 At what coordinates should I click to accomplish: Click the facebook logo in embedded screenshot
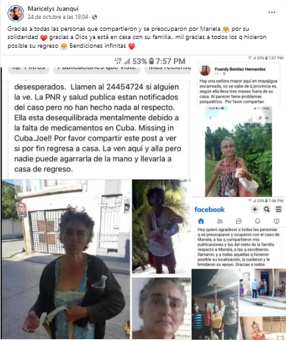pos(209,210)
